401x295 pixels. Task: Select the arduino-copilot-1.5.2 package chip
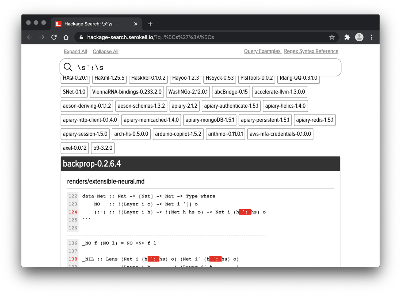point(178,134)
